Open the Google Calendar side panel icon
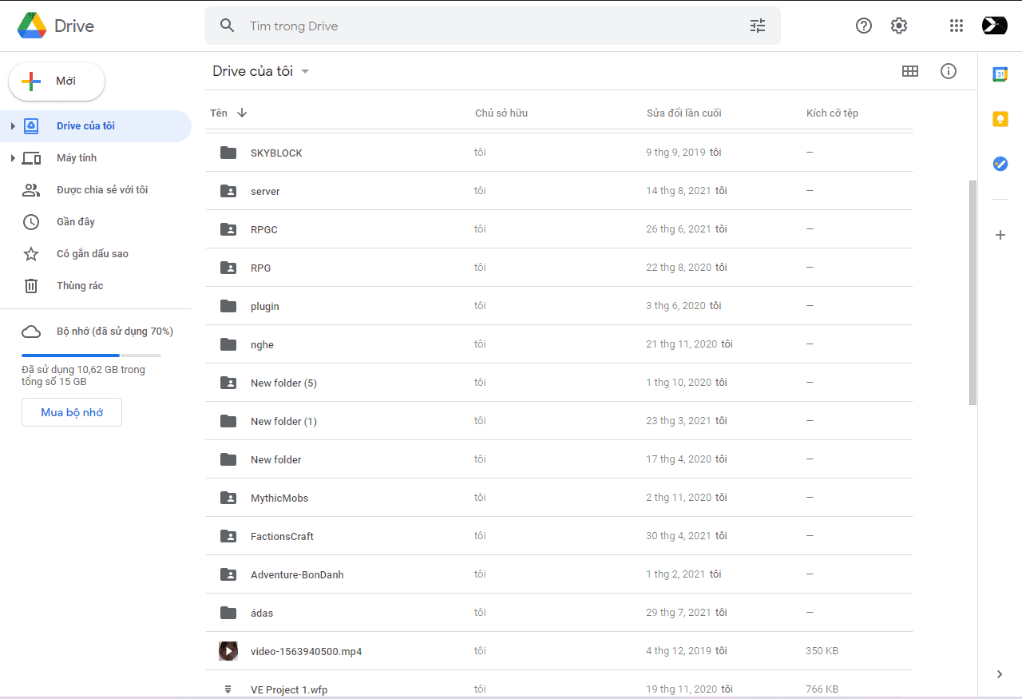This screenshot has width=1022, height=699. (x=1000, y=74)
